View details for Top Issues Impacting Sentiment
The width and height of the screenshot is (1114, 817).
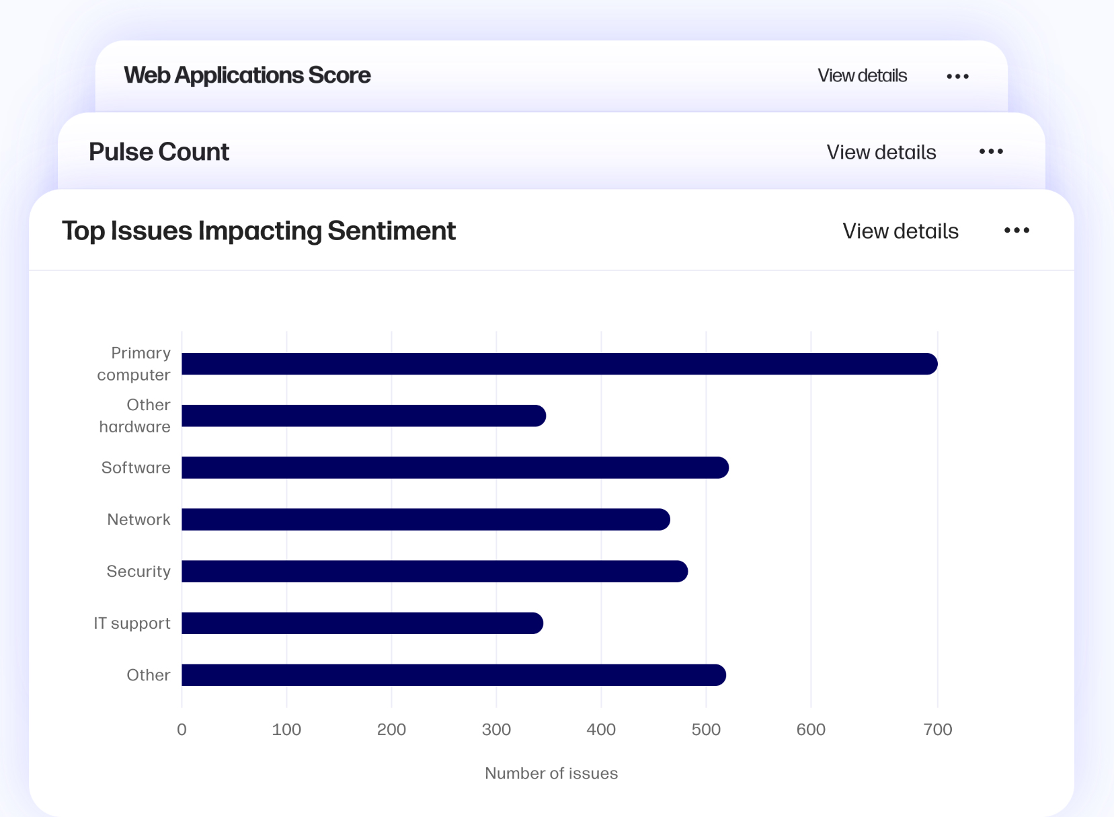(x=900, y=231)
